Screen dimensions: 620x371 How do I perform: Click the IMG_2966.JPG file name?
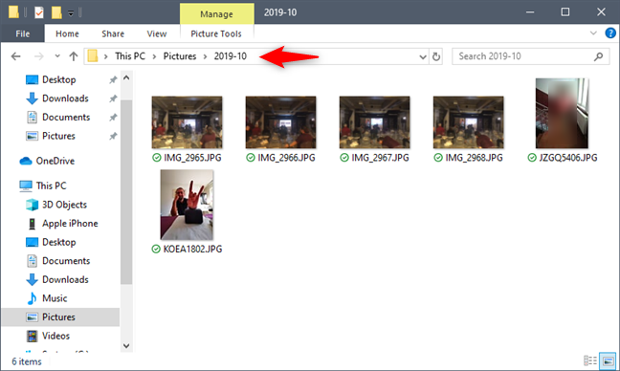coord(286,158)
